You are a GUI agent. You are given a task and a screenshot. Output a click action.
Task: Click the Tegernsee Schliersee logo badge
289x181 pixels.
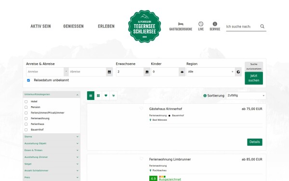point(144,26)
